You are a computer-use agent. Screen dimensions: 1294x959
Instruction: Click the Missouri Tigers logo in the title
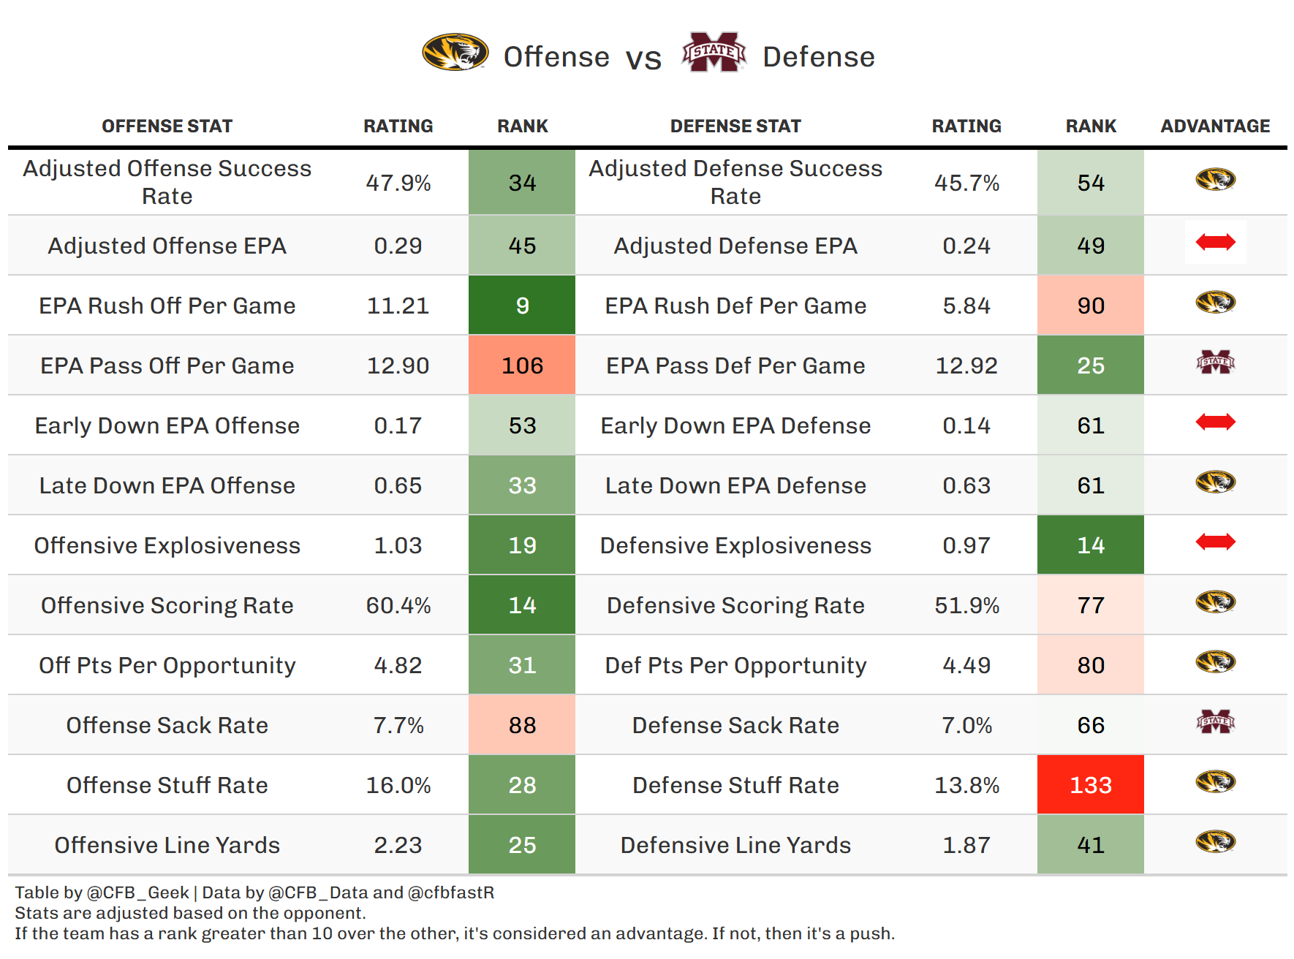[x=455, y=53]
